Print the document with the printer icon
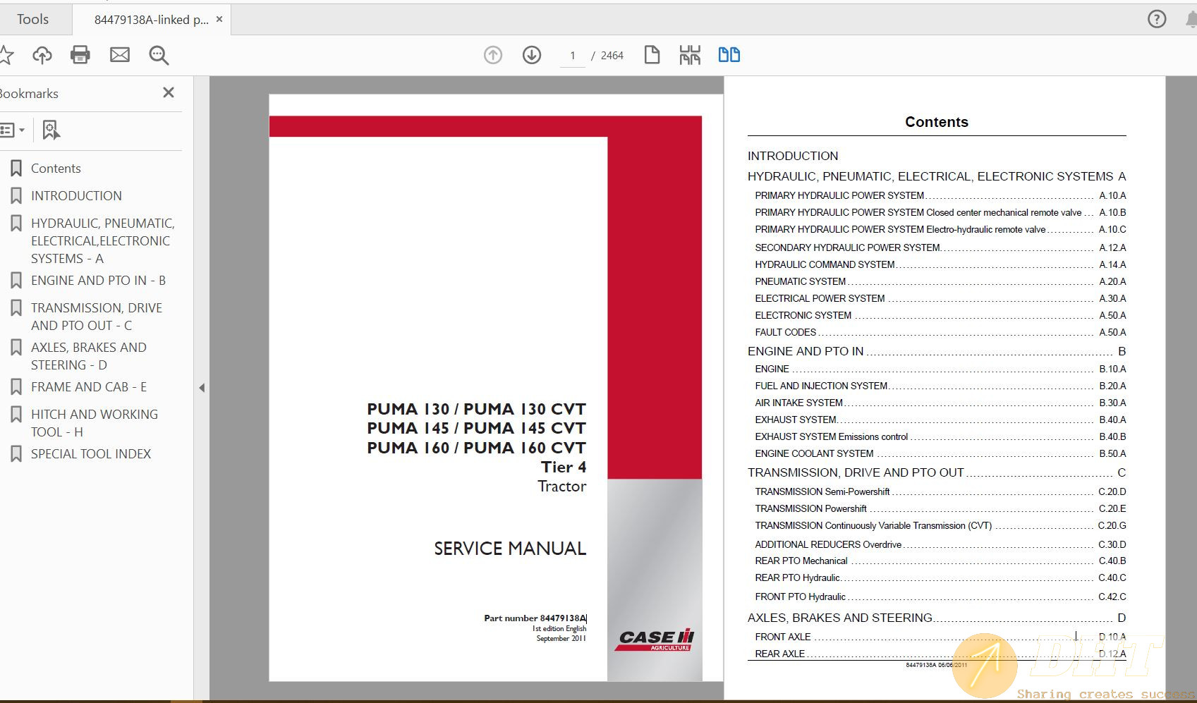 tap(80, 55)
